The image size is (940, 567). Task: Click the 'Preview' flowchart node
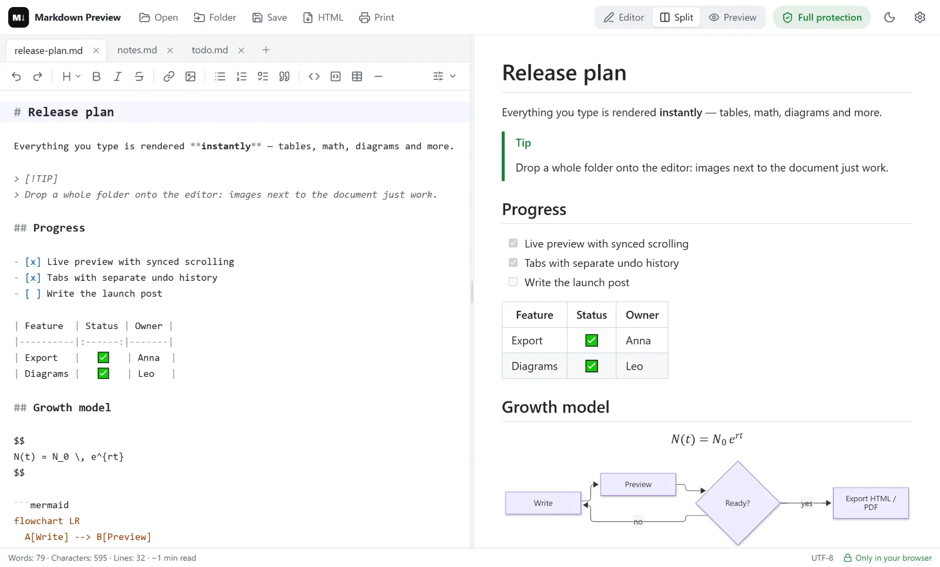(x=638, y=485)
